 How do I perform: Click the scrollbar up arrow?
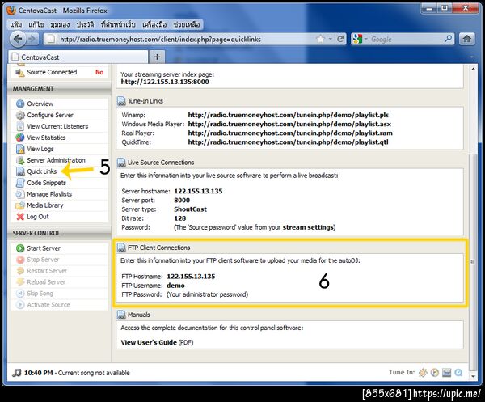click(473, 69)
